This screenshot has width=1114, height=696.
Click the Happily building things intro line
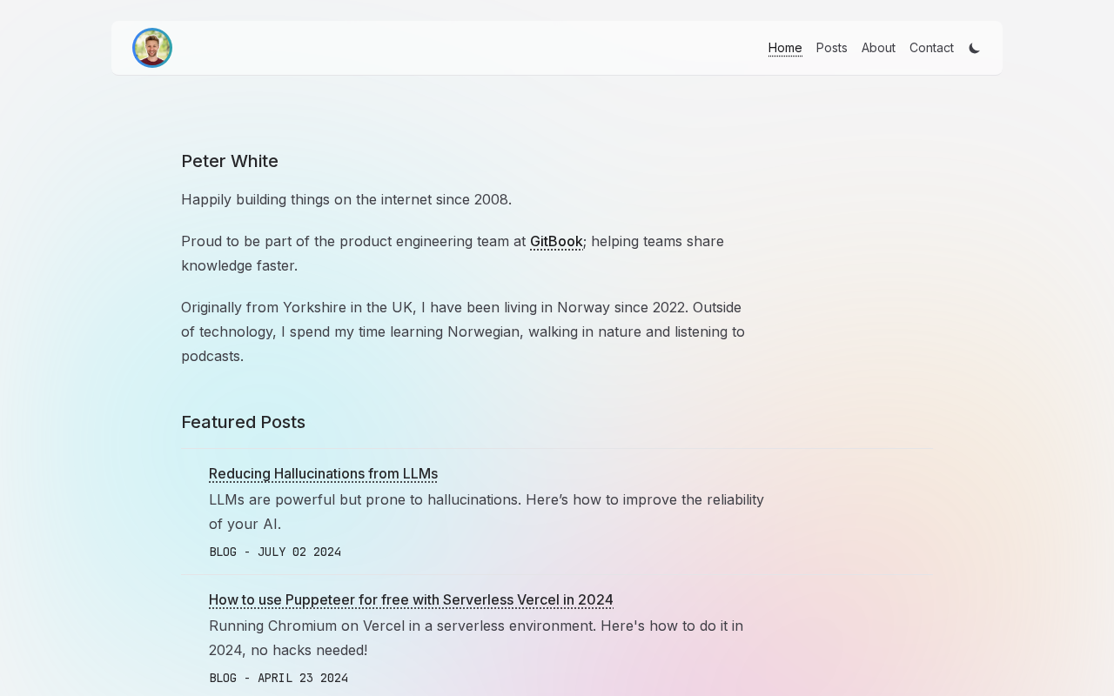click(x=346, y=199)
